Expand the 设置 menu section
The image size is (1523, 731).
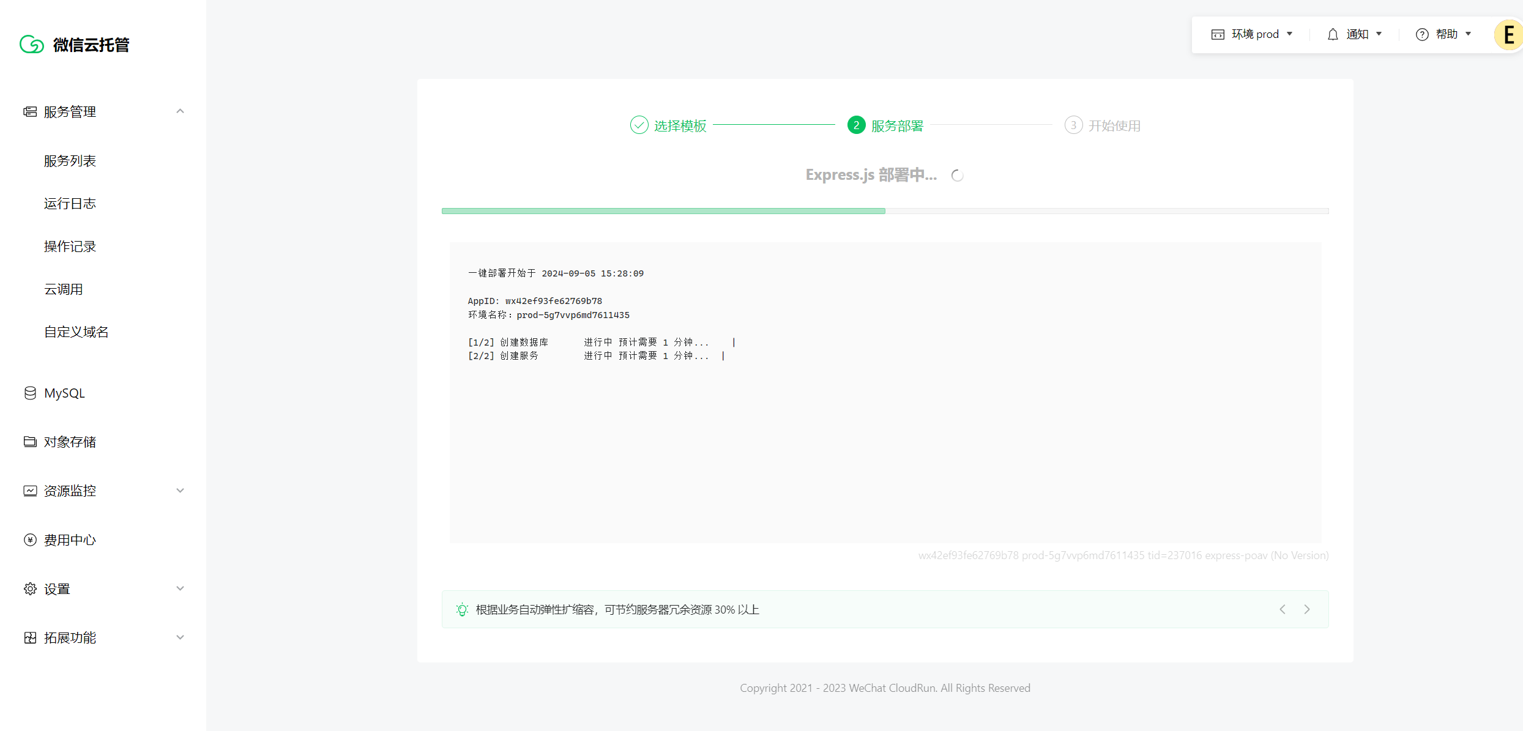point(180,588)
